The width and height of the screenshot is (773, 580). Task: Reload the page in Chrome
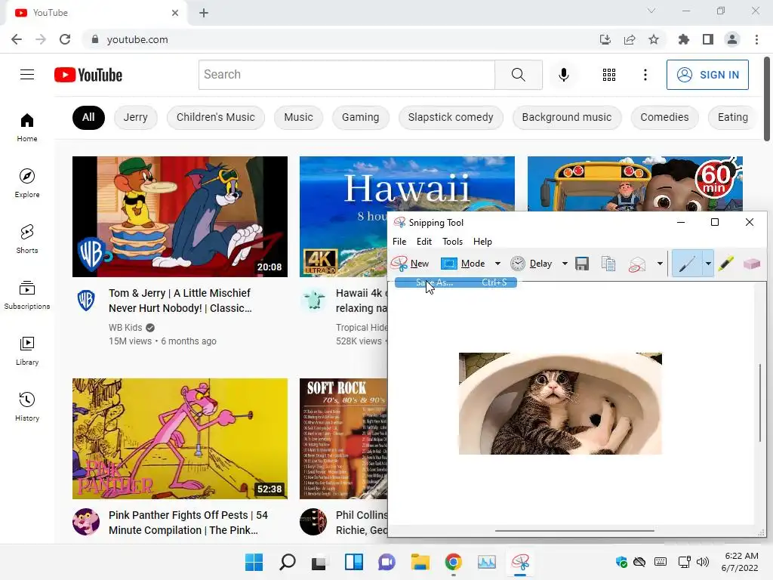65,39
